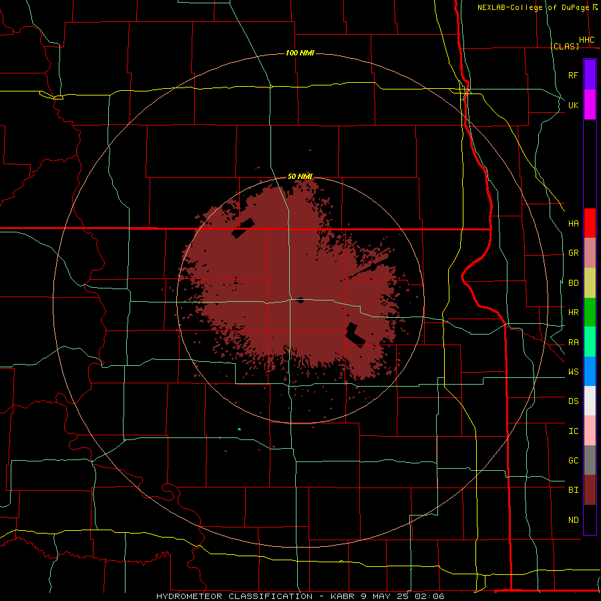601x601 pixels.
Task: Click the GC legend label
Action: [574, 461]
